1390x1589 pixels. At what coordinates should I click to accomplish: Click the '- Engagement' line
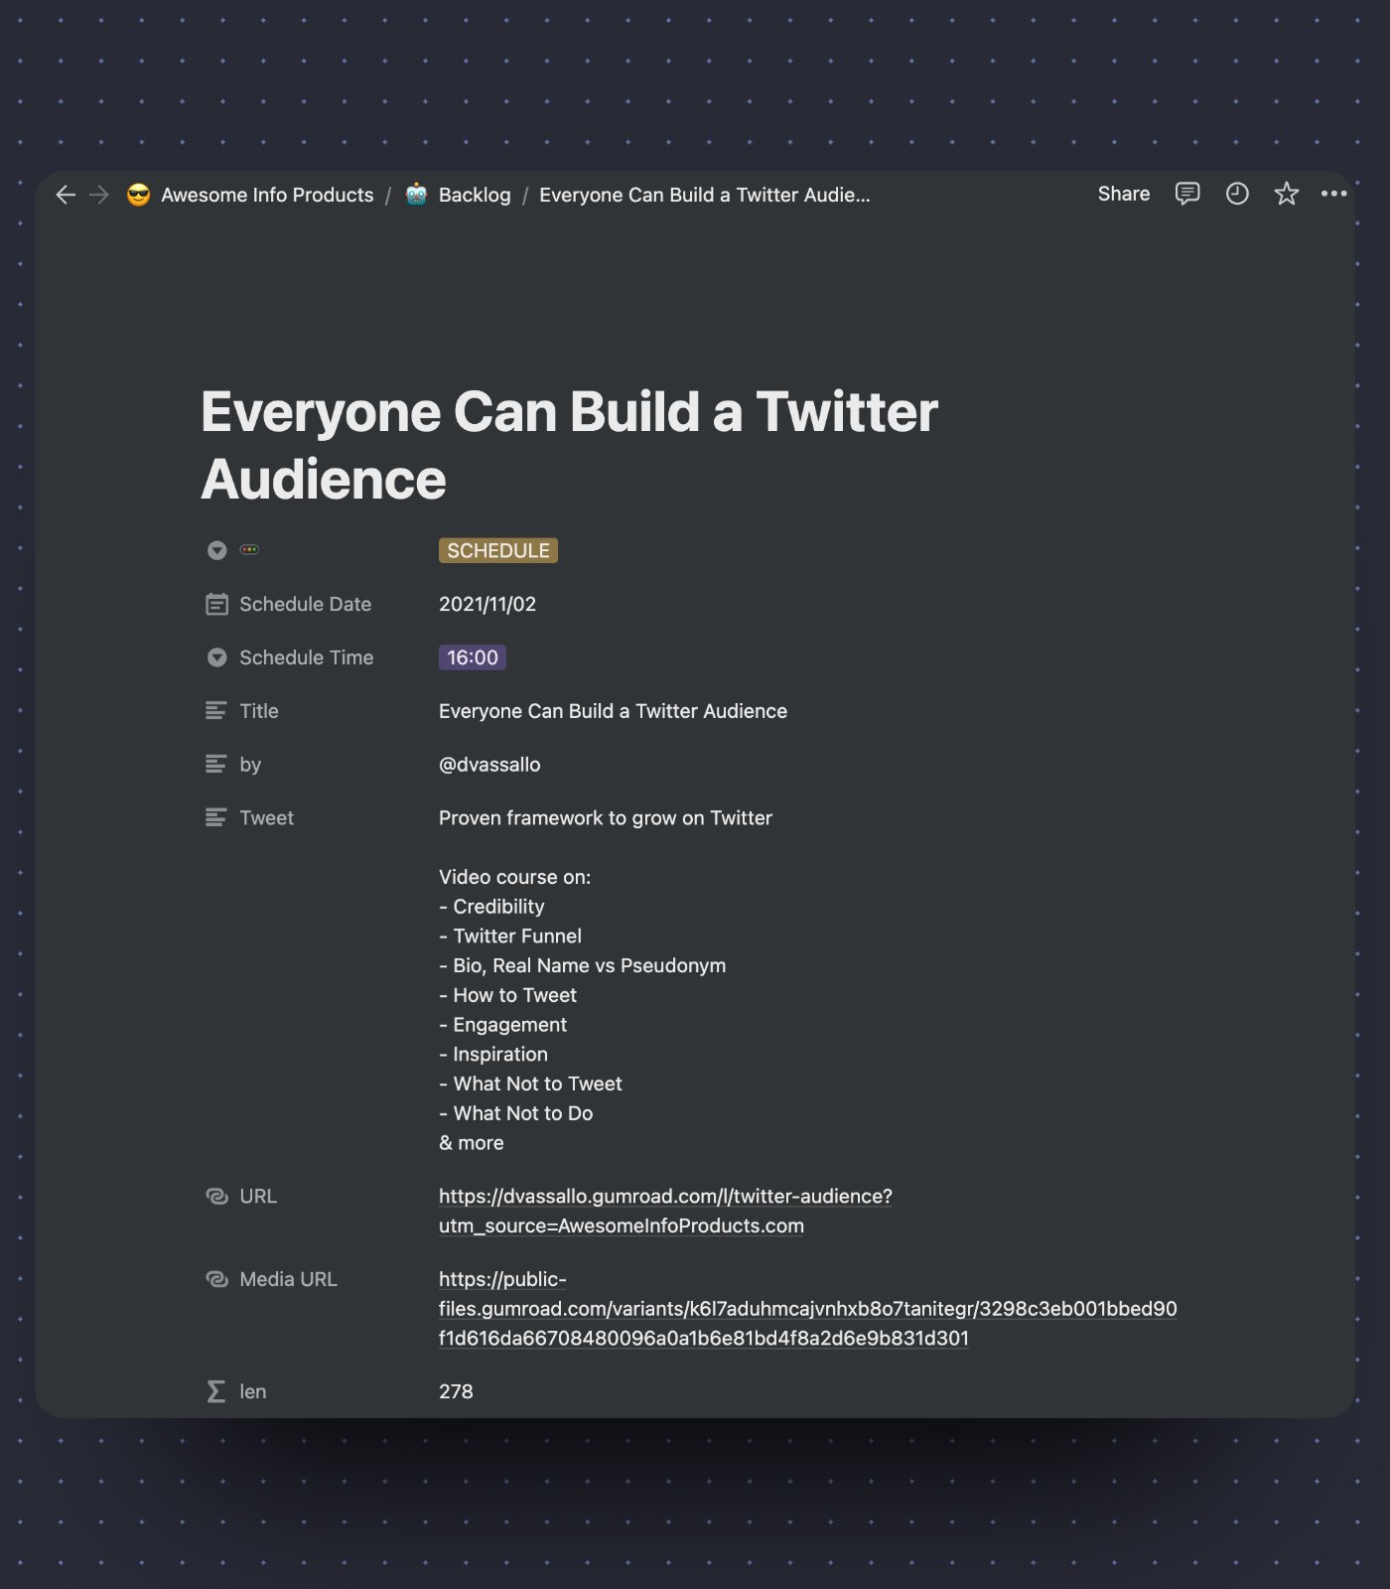tap(502, 1025)
